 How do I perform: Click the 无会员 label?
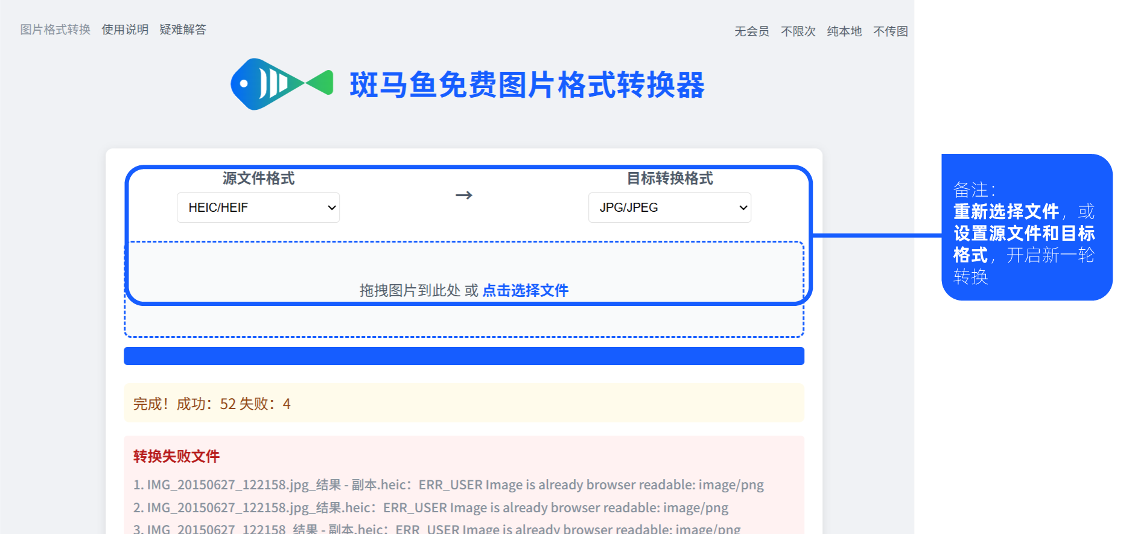752,31
